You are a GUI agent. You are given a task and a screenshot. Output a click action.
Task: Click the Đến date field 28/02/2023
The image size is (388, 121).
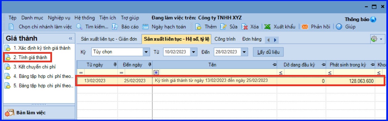[228, 52]
